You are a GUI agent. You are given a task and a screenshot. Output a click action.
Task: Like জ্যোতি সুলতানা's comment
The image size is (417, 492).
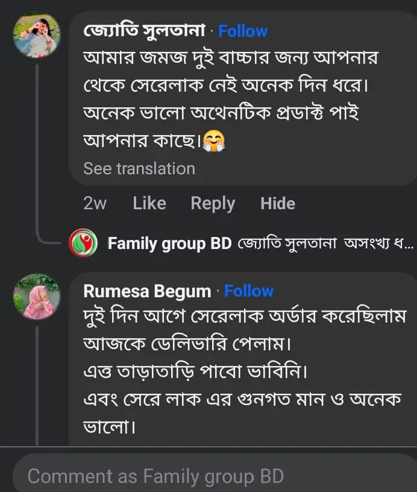coord(149,203)
